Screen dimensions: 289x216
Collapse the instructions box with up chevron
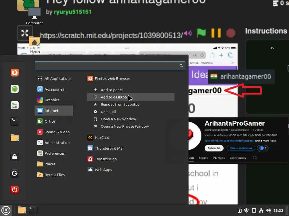272,48
